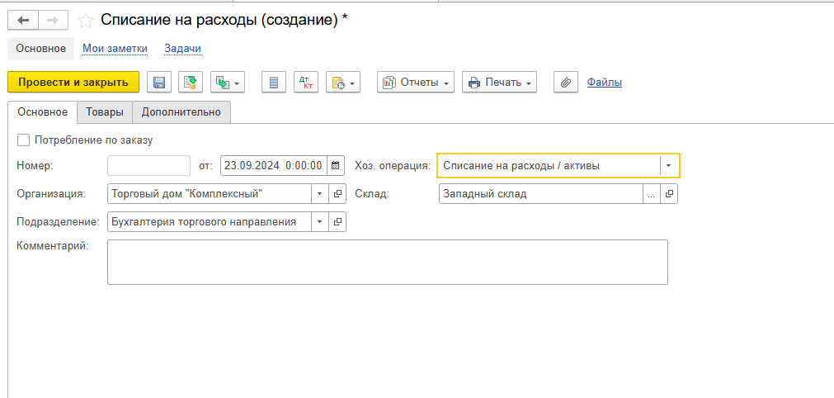This screenshot has width=834, height=398.
Task: Click the open icon beside Западный склад
Action: [x=669, y=194]
